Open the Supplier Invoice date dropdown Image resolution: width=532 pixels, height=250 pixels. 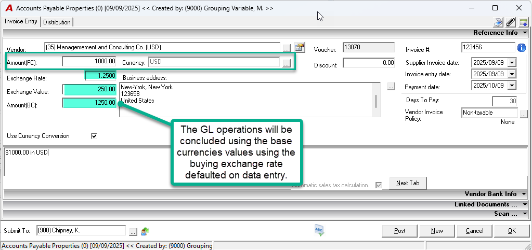pos(512,63)
